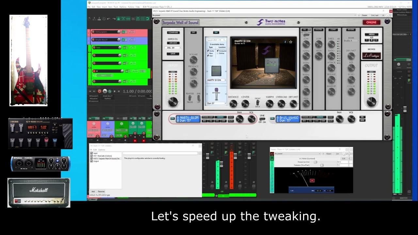Flip the mic FRONT/BACK switch
Viewport: 418px width, 235px height.
click(x=258, y=103)
